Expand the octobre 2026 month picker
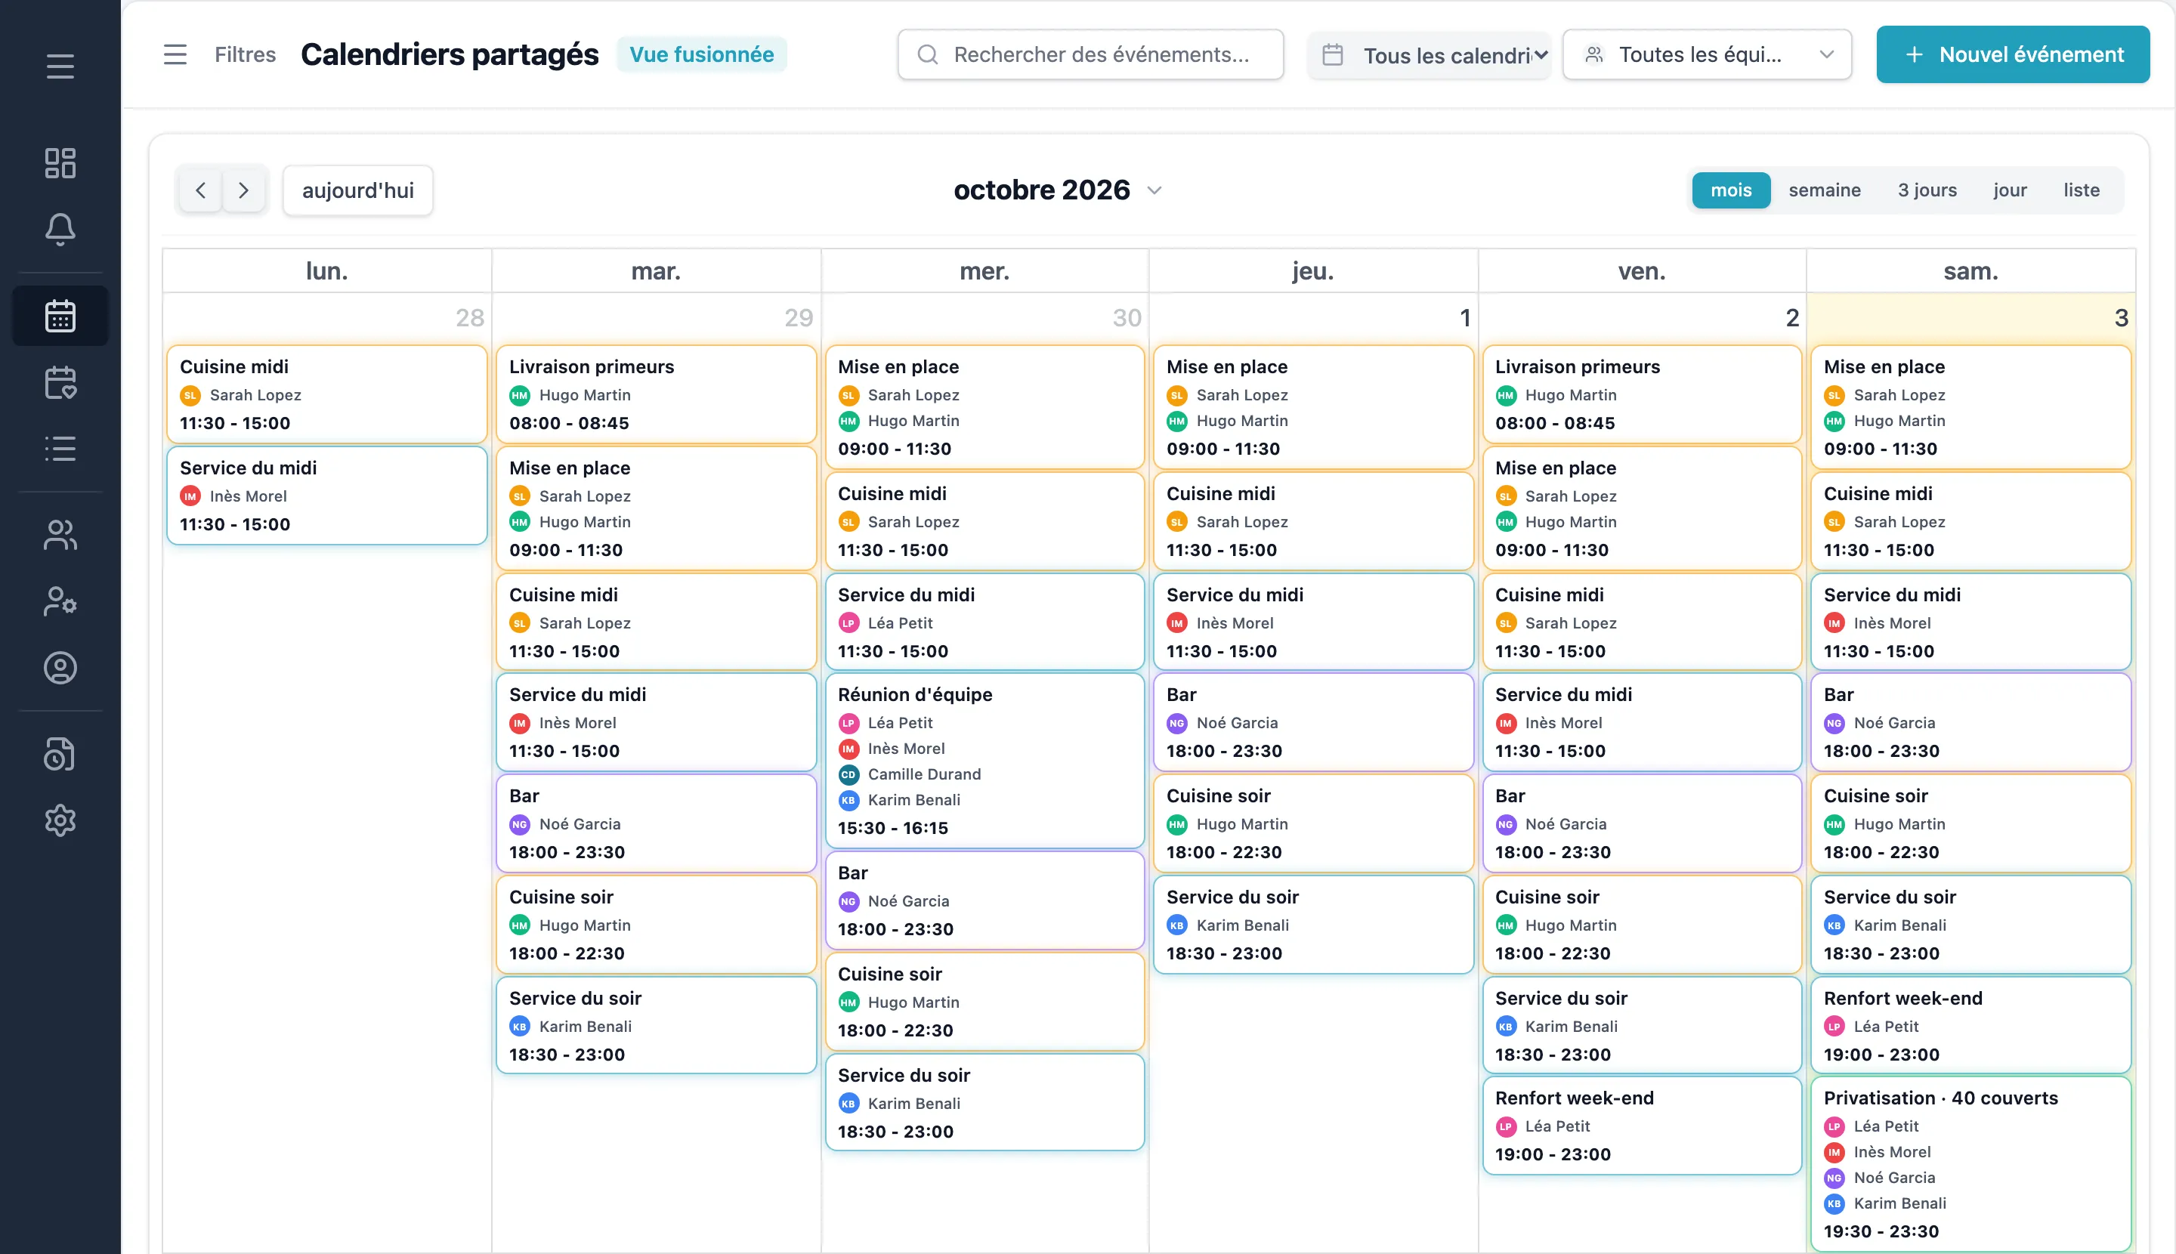 coord(1058,190)
